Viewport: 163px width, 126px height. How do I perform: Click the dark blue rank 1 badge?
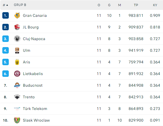(x=5, y=16)
